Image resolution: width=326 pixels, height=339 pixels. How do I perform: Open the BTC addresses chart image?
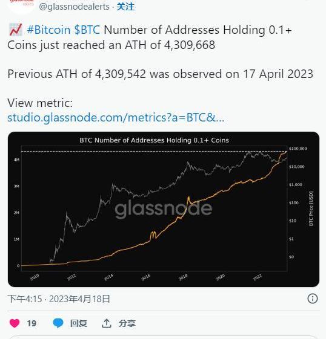(x=164, y=209)
